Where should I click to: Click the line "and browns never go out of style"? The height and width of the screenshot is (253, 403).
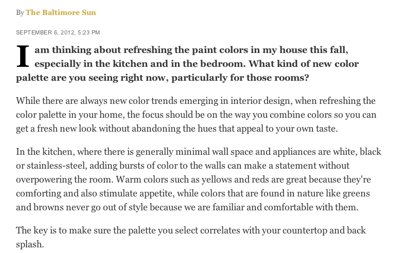click(x=187, y=207)
